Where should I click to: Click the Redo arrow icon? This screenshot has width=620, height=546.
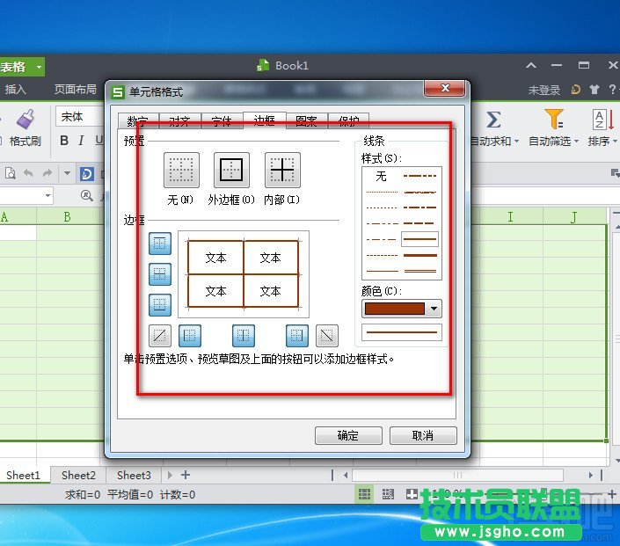[47, 173]
